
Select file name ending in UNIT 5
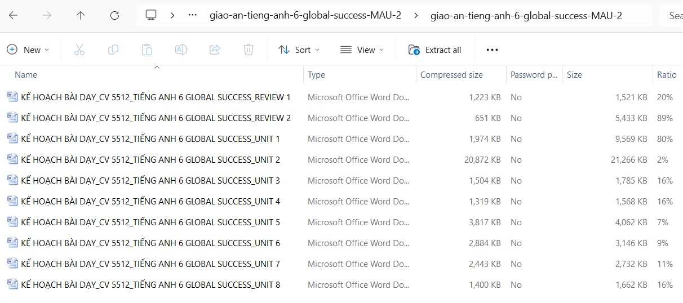pyautogui.click(x=150, y=222)
